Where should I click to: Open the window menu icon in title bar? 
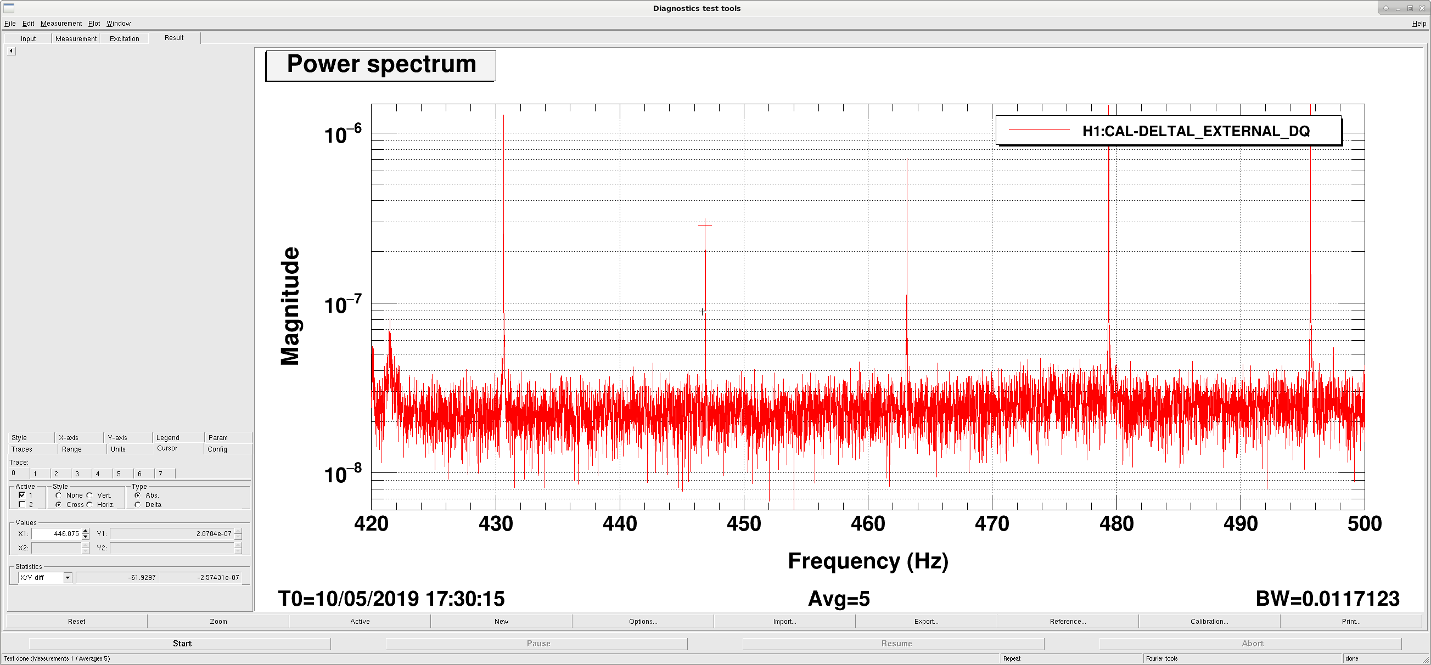(9, 8)
